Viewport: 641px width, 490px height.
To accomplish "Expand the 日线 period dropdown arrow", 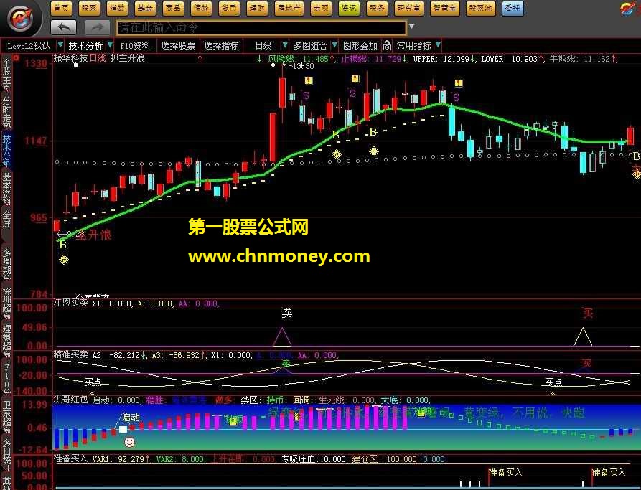I will coord(286,44).
